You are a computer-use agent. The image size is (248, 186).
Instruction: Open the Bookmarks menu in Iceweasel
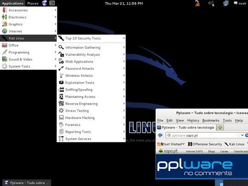tap(211, 120)
